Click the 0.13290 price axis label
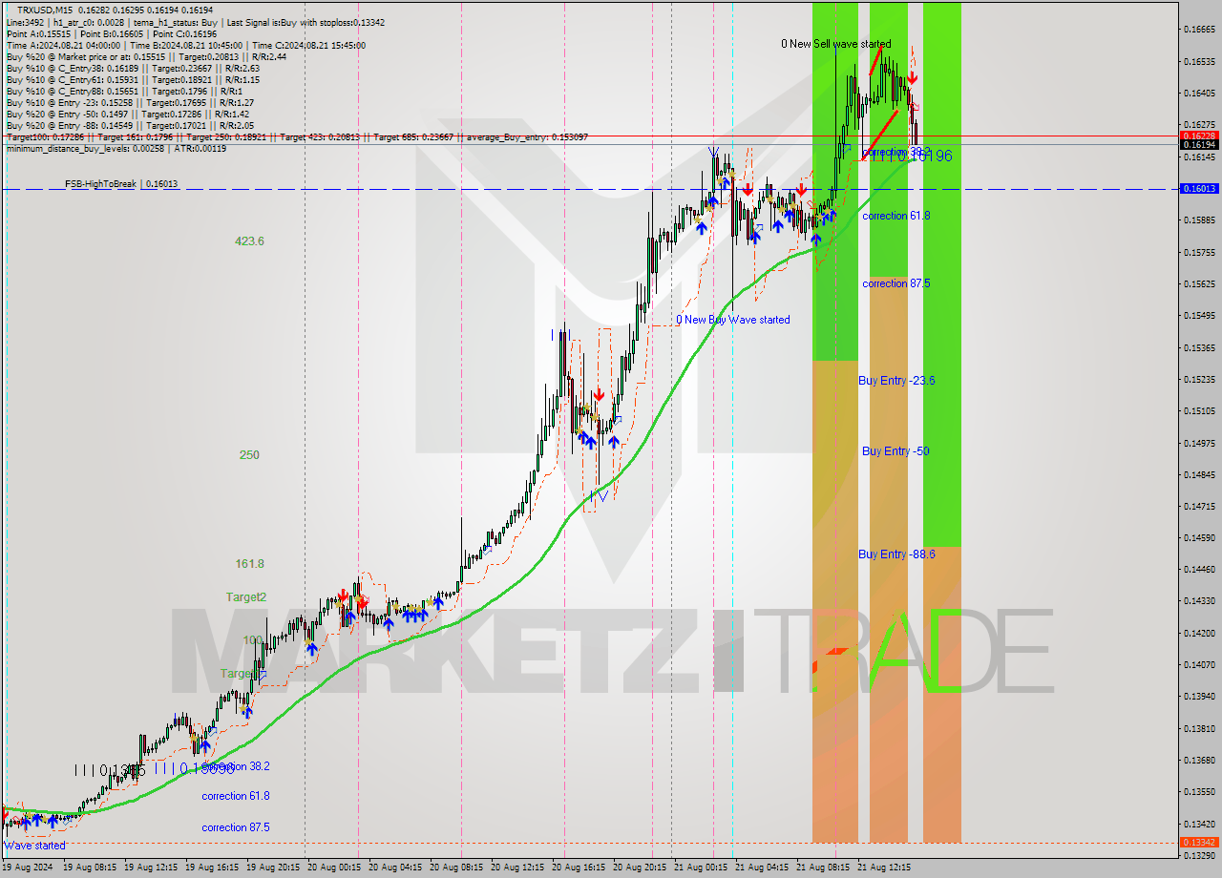Image resolution: width=1222 pixels, height=878 pixels. [x=1199, y=855]
